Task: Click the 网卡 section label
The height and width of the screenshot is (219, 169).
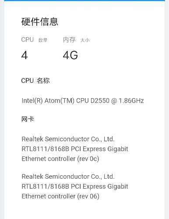Action: coord(28,119)
